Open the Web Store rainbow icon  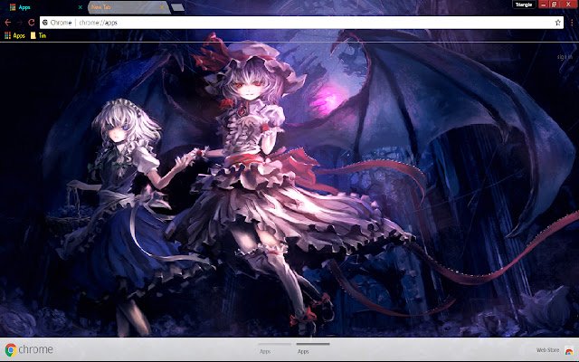(x=569, y=350)
